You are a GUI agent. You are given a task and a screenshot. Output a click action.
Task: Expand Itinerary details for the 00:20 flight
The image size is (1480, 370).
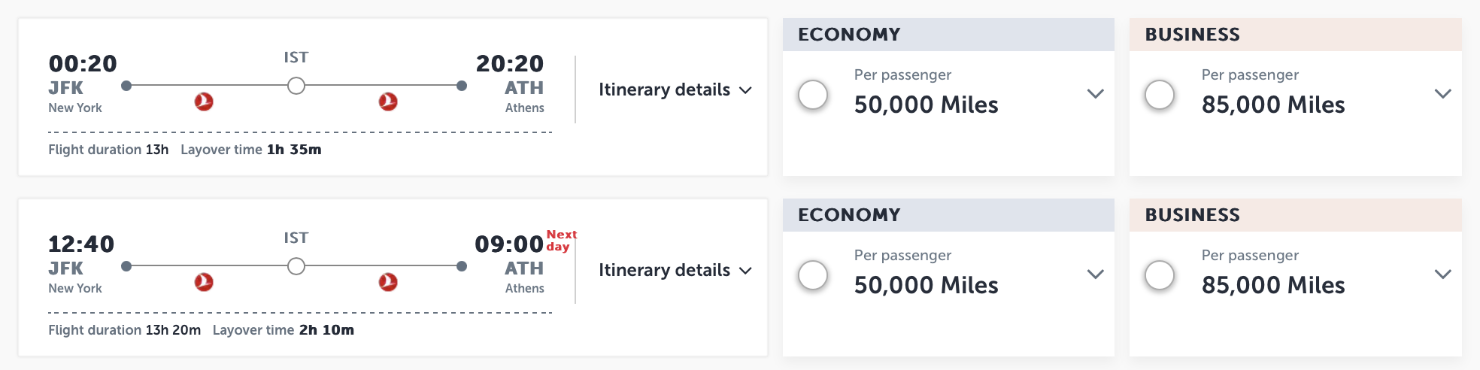click(675, 89)
